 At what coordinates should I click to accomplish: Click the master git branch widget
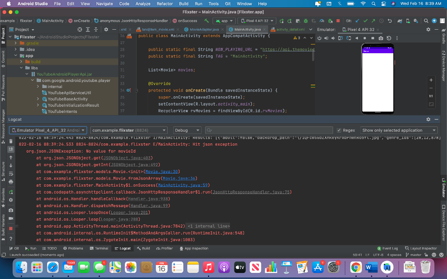pos(413,255)
